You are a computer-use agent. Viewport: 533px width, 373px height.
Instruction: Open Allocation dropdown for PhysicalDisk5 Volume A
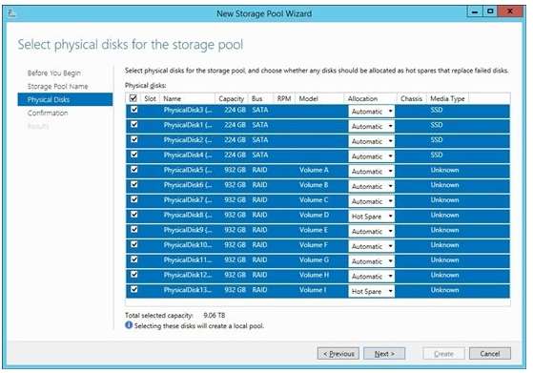(371, 172)
